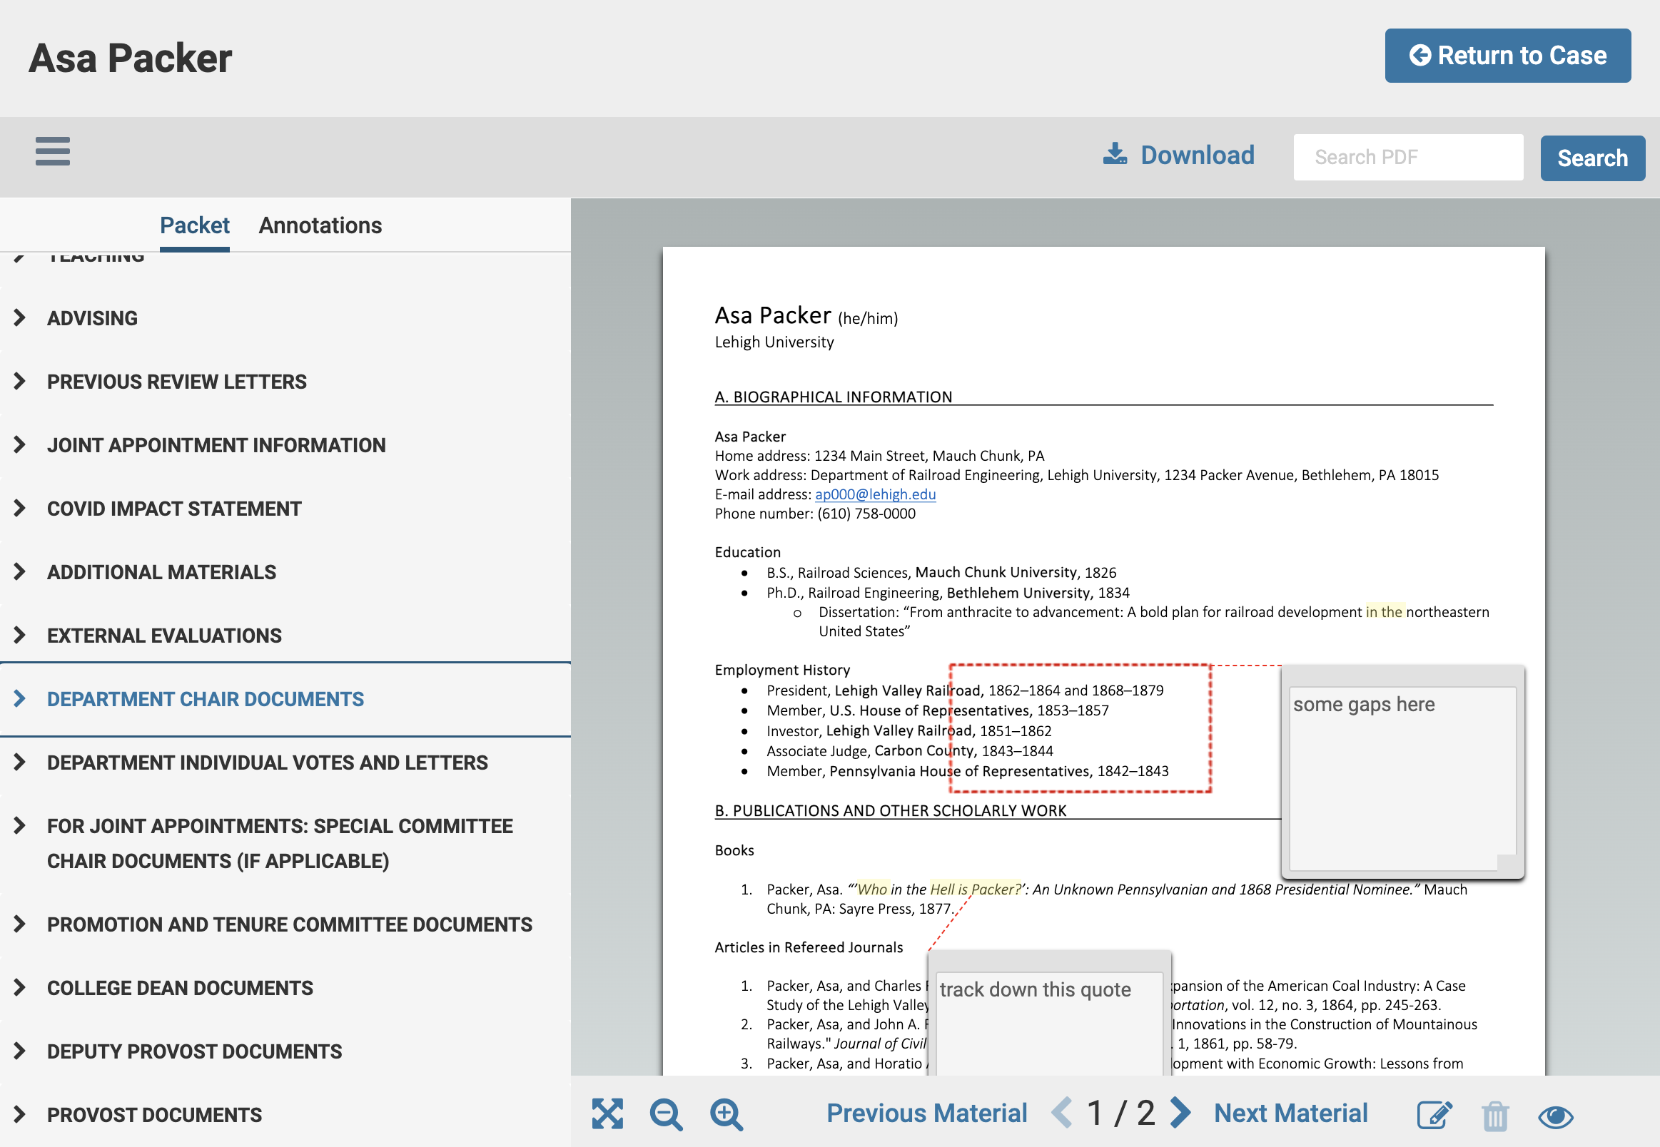Zoom out with the magnifier minus icon
Screen dimensions: 1660x1147
(x=667, y=1115)
